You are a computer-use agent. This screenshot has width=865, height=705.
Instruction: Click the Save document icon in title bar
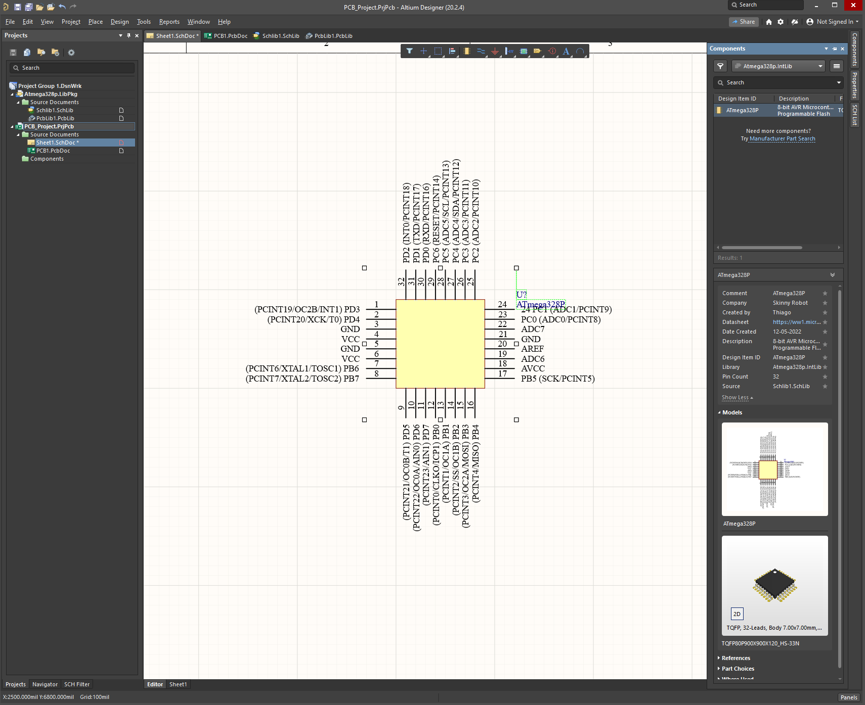17,7
